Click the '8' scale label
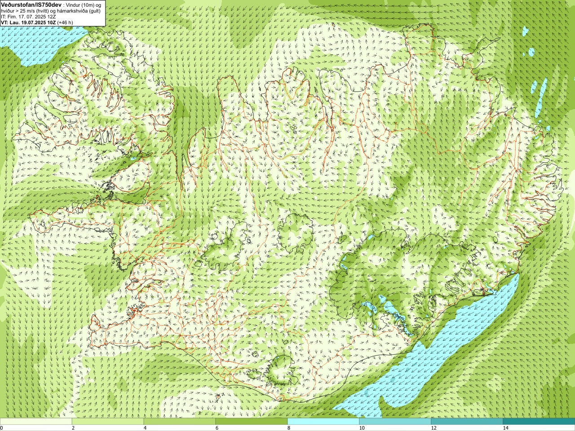 click(x=289, y=428)
